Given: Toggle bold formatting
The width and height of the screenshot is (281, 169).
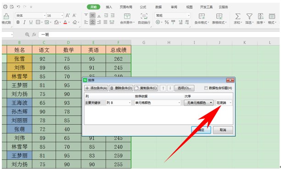Looking at the screenshot, I should (18, 22).
